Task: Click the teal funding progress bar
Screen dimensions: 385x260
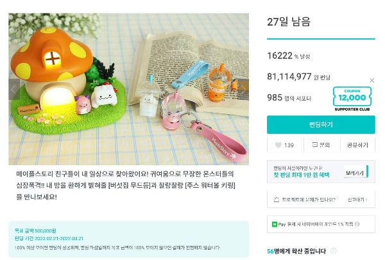Action: tap(321, 38)
